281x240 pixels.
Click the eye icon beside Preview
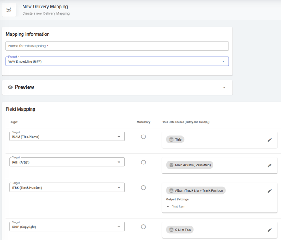coord(10,87)
